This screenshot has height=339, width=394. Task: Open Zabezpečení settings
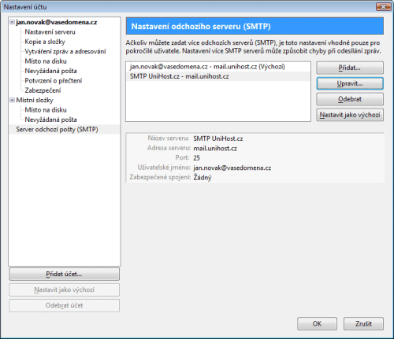click(43, 90)
